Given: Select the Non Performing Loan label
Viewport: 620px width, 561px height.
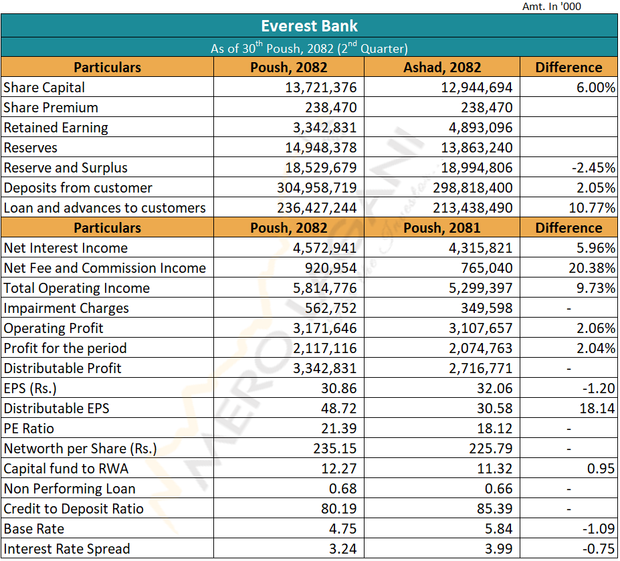Looking at the screenshot, I should 70,489.
